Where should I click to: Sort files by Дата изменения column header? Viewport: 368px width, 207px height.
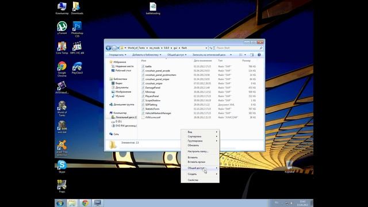point(202,60)
